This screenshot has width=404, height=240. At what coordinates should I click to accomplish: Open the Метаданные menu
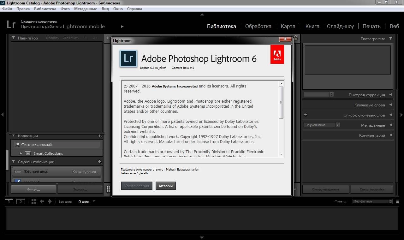click(86, 9)
